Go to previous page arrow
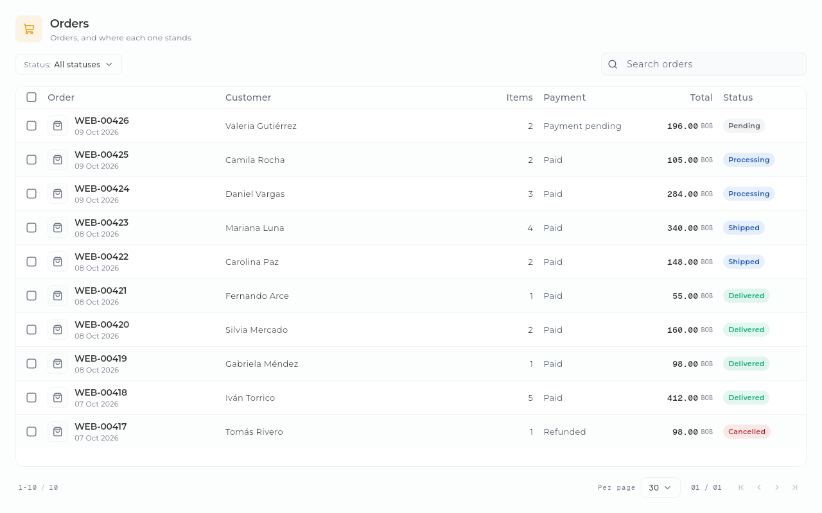 (x=759, y=487)
